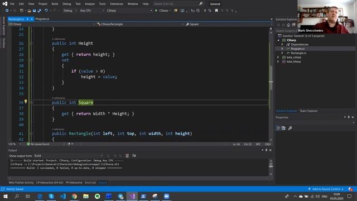Open the Zoom app from the taskbar
Viewport: 357px width, 201px height.
point(166,196)
